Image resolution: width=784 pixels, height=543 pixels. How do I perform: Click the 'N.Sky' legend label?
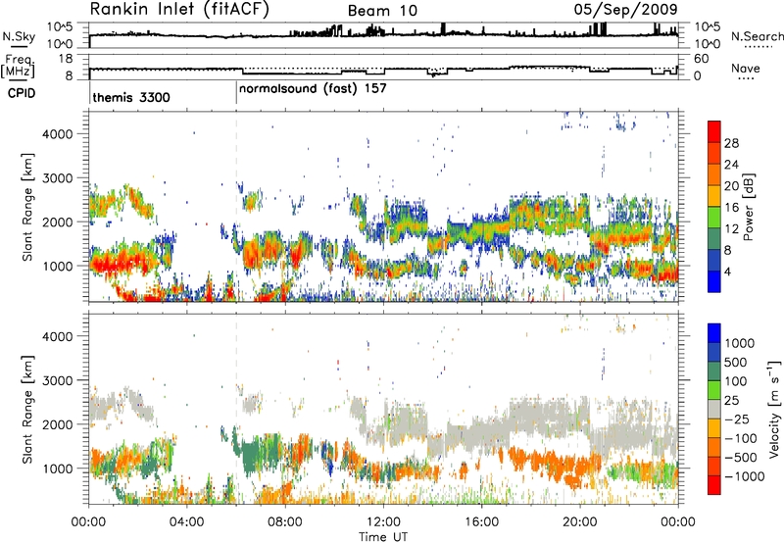(19, 36)
